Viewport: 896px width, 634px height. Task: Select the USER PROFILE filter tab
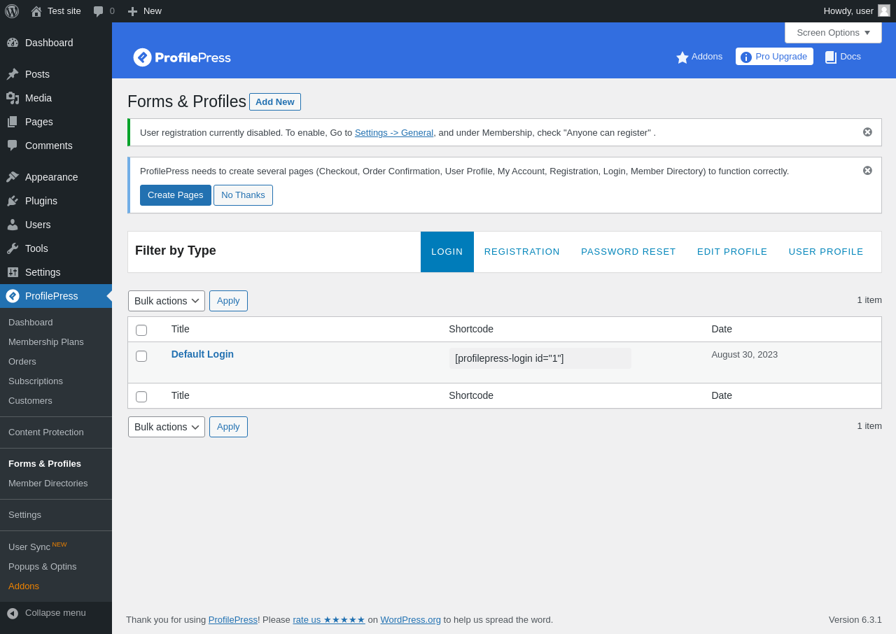(826, 252)
